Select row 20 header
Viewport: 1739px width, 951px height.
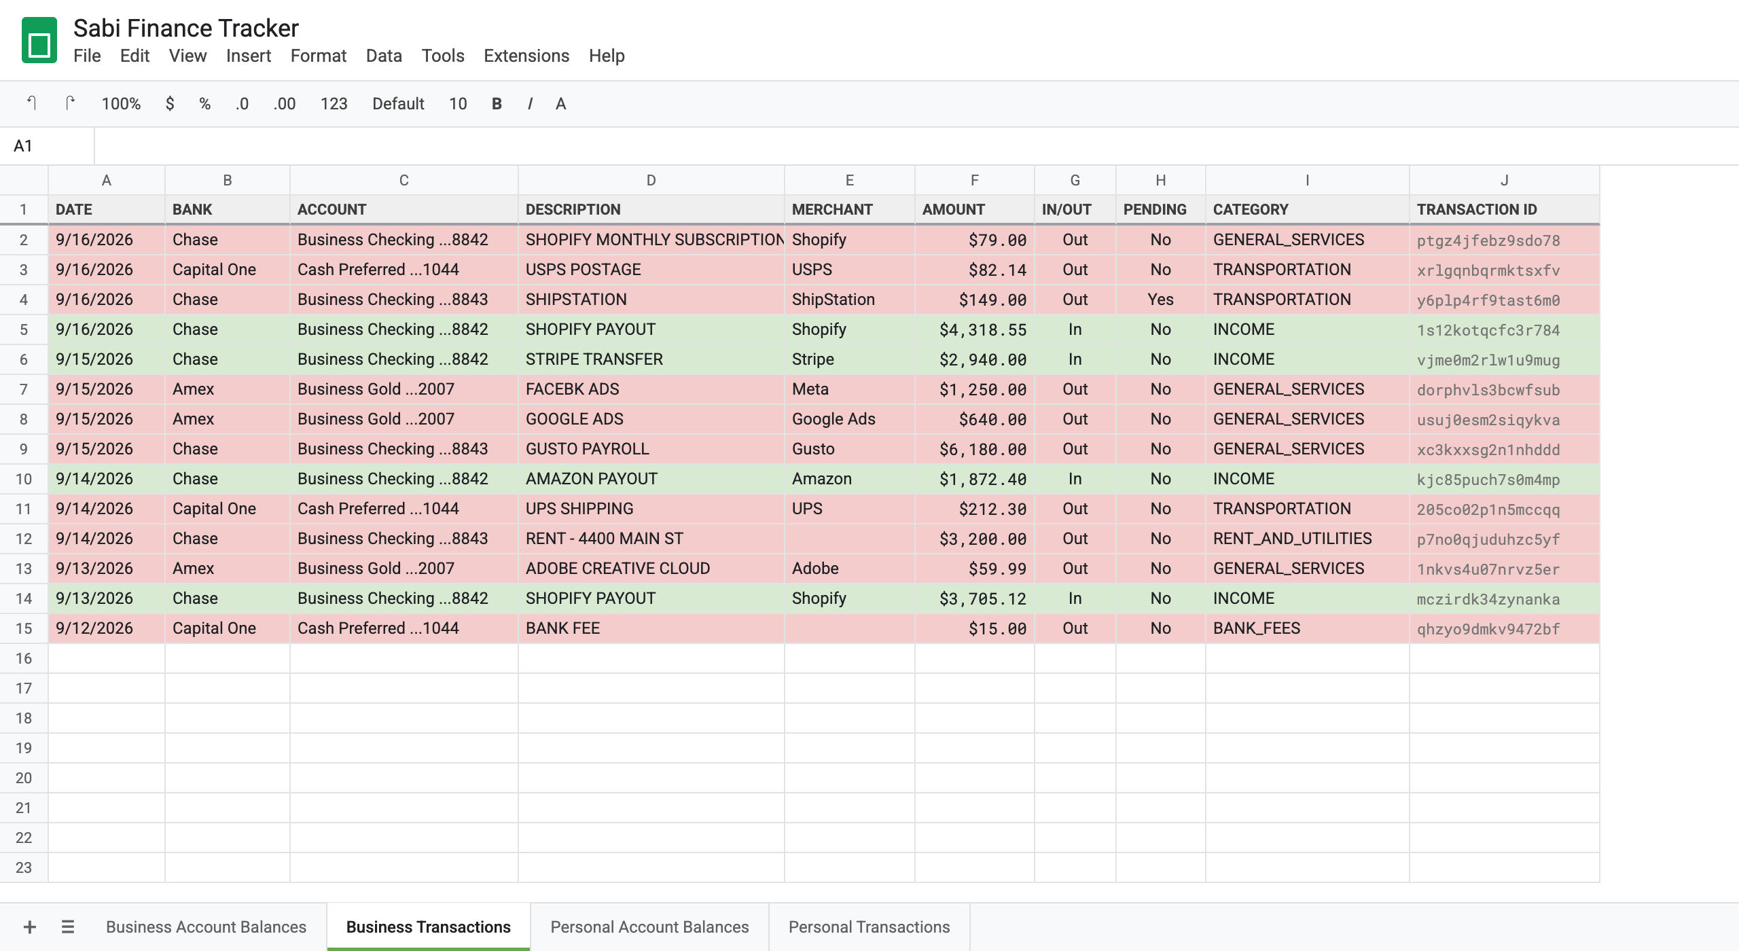click(x=24, y=778)
